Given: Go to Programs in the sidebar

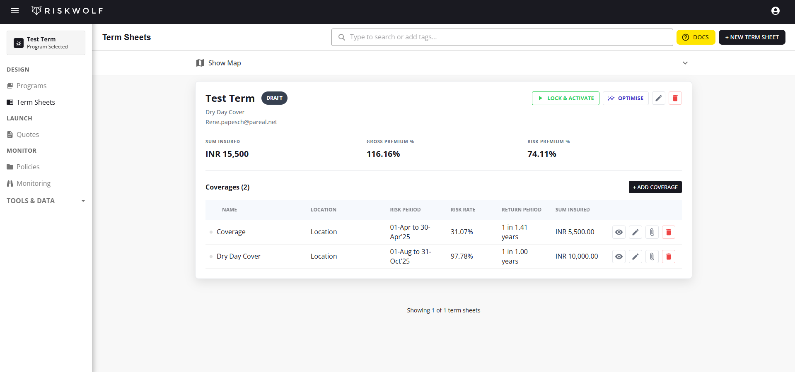Looking at the screenshot, I should tap(31, 86).
